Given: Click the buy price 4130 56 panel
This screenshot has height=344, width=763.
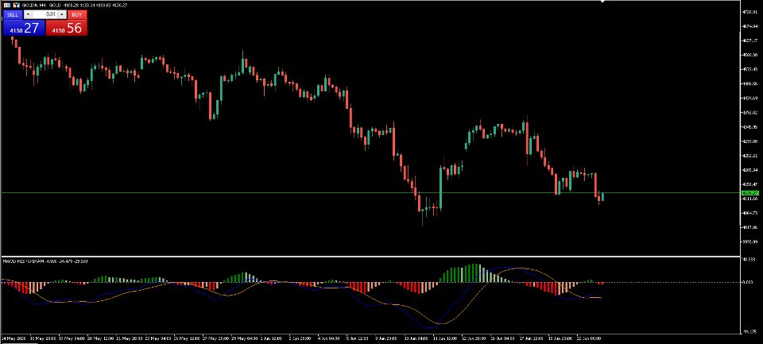Looking at the screenshot, I should 66,28.
